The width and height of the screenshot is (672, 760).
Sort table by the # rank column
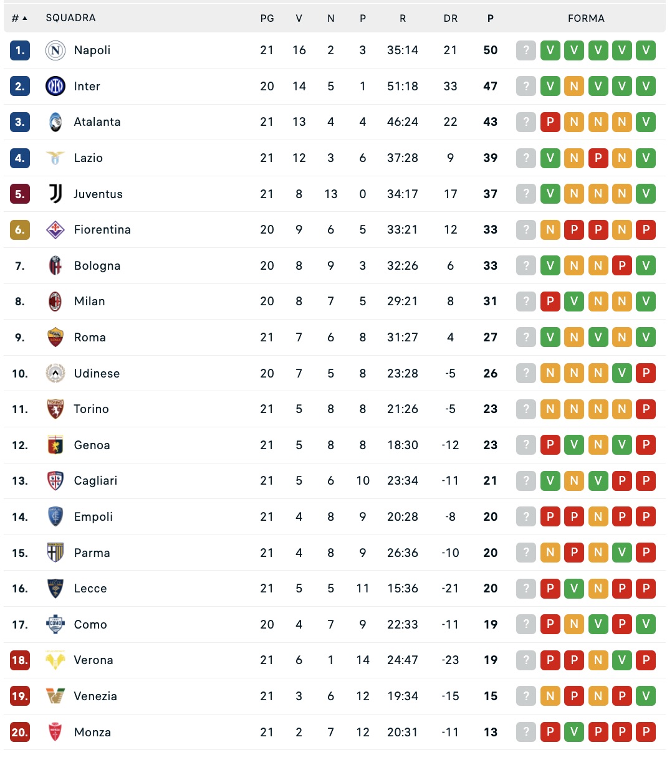tap(19, 18)
